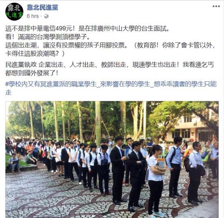Click the woman holding the orange folder in photo
The height and width of the screenshot is (218, 224).
coord(156,180)
